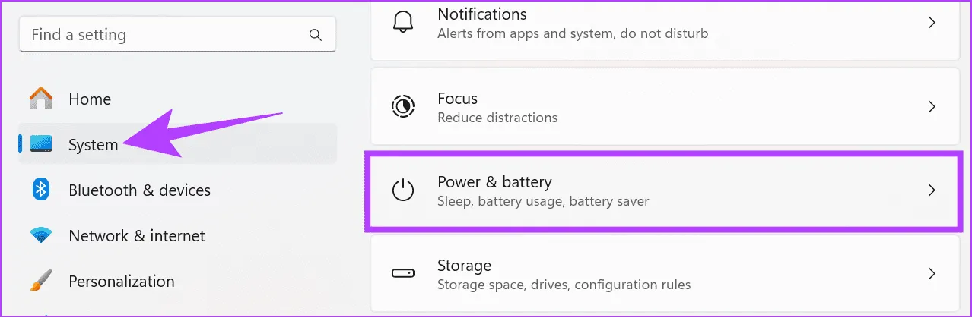Click the Find a setting field
This screenshot has width=972, height=318.
(164, 35)
